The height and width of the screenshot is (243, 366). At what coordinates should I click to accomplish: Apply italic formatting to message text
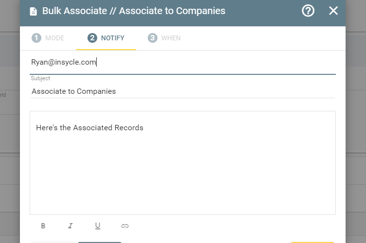[x=70, y=226]
